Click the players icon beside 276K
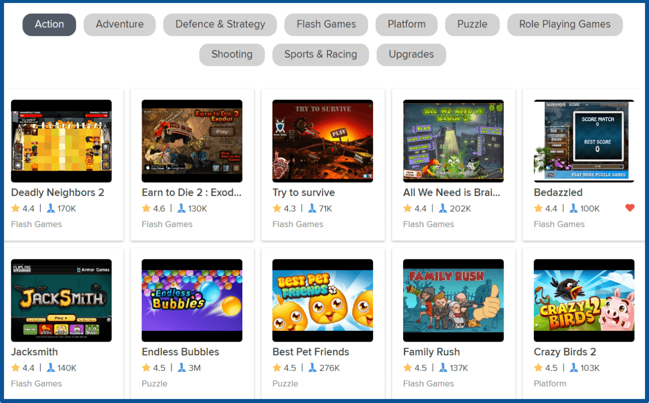 coord(312,367)
